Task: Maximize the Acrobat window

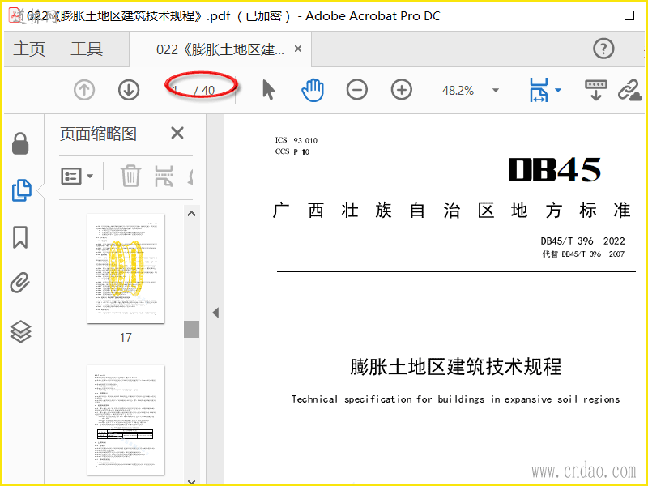Action: click(x=629, y=15)
